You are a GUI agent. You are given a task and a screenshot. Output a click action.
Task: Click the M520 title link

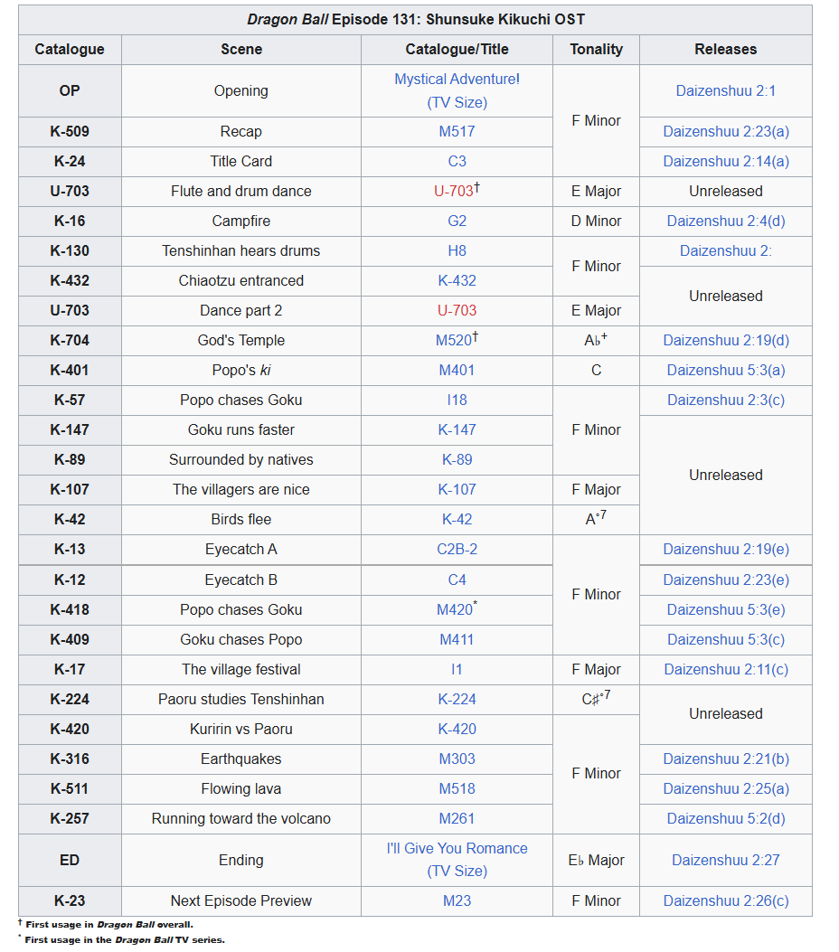pyautogui.click(x=454, y=340)
